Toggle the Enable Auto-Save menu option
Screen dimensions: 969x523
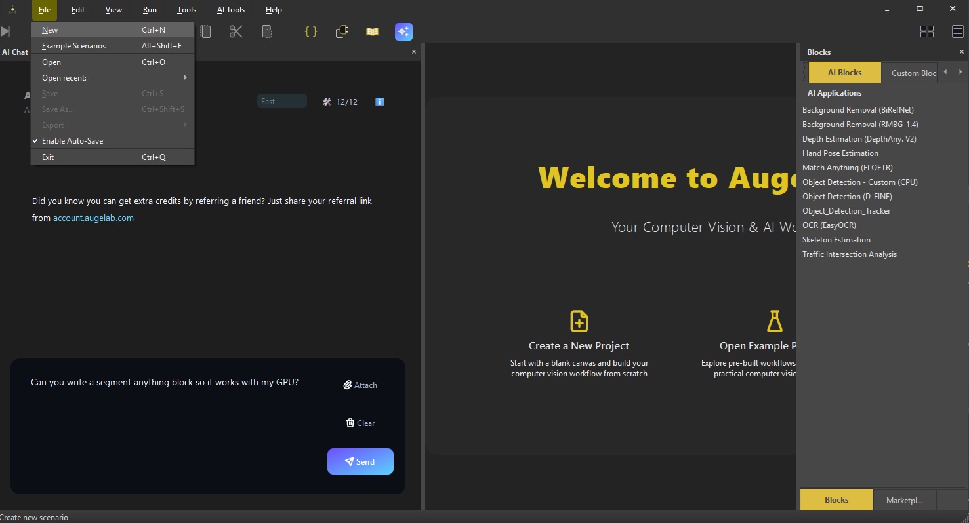pyautogui.click(x=72, y=141)
